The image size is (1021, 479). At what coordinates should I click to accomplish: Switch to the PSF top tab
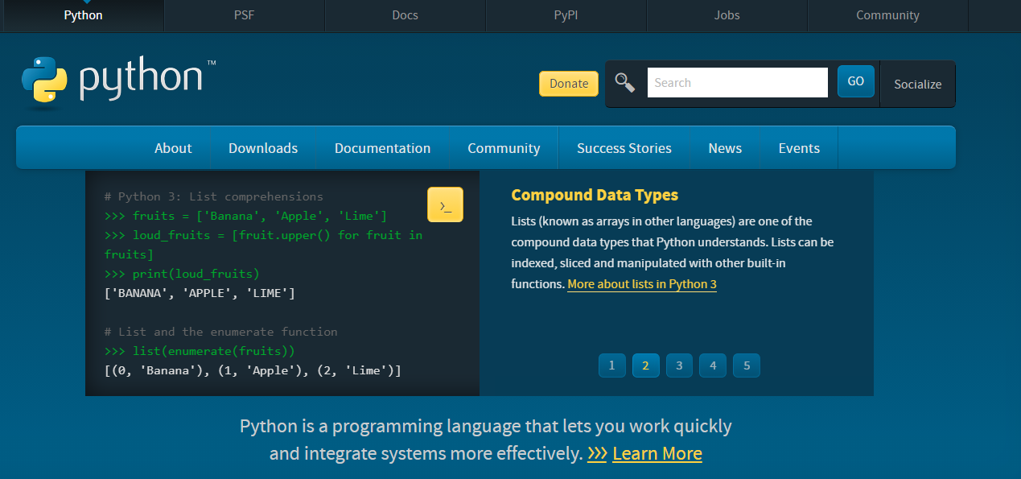[244, 15]
